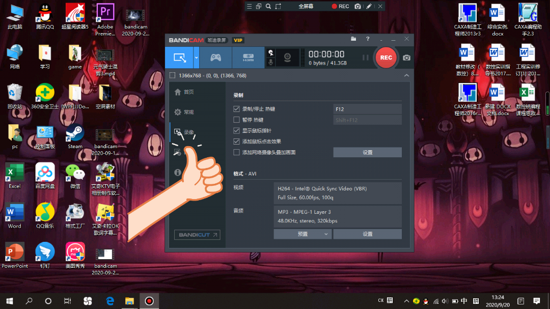The height and width of the screenshot is (309, 550).
Task: Click the window select icon on top bar
Action: 259,6
